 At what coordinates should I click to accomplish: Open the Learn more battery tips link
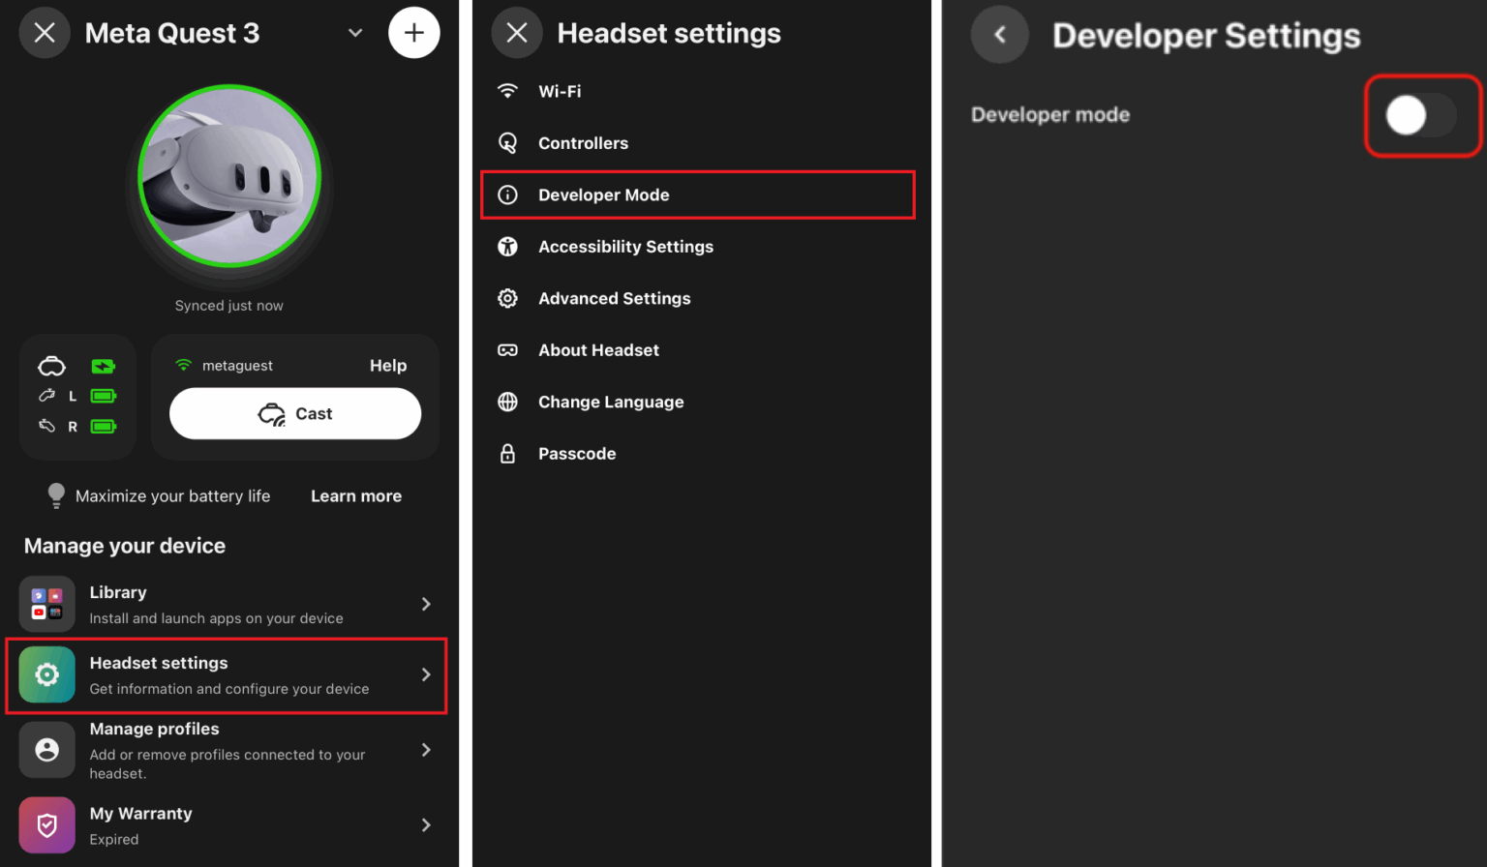[355, 495]
